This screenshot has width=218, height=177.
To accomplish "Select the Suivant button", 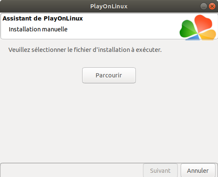I will point(160,170).
